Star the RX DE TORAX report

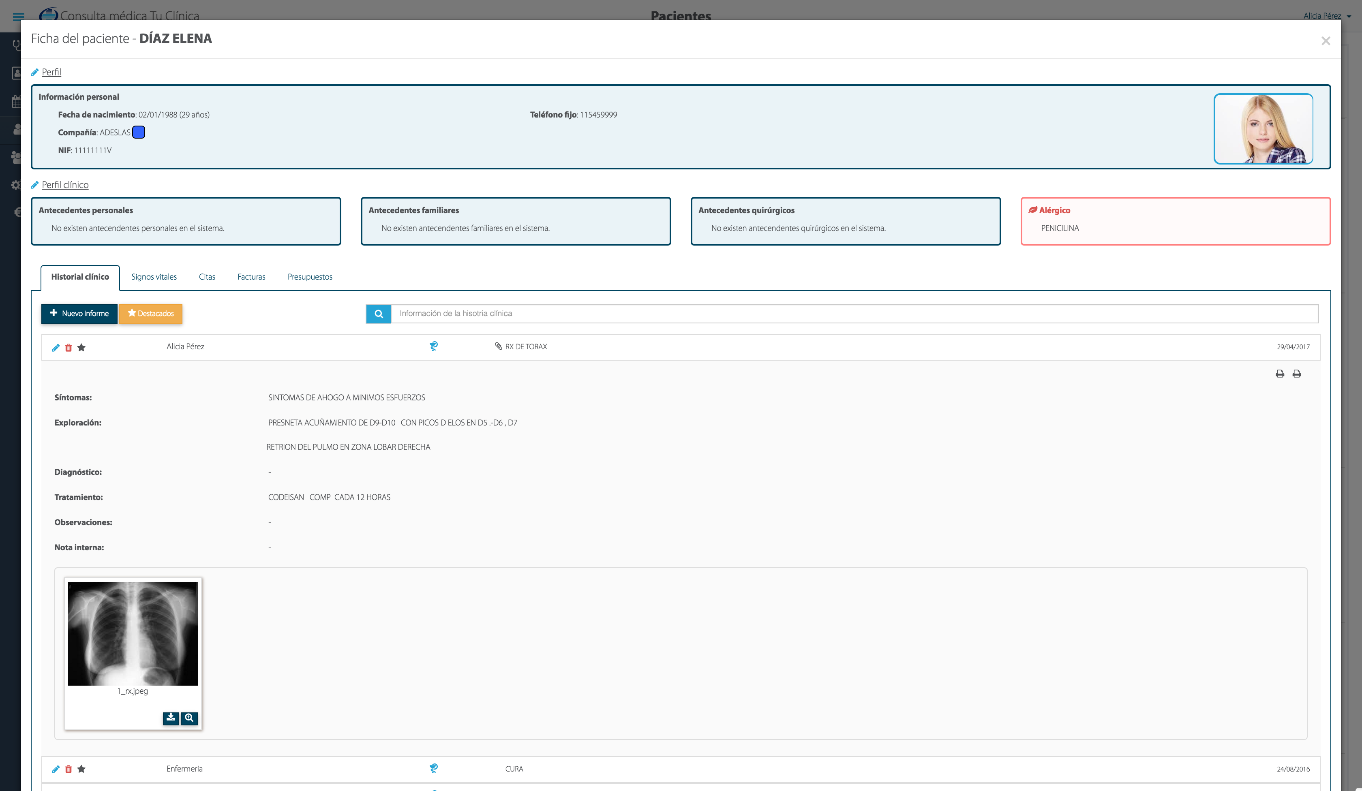pyautogui.click(x=81, y=347)
